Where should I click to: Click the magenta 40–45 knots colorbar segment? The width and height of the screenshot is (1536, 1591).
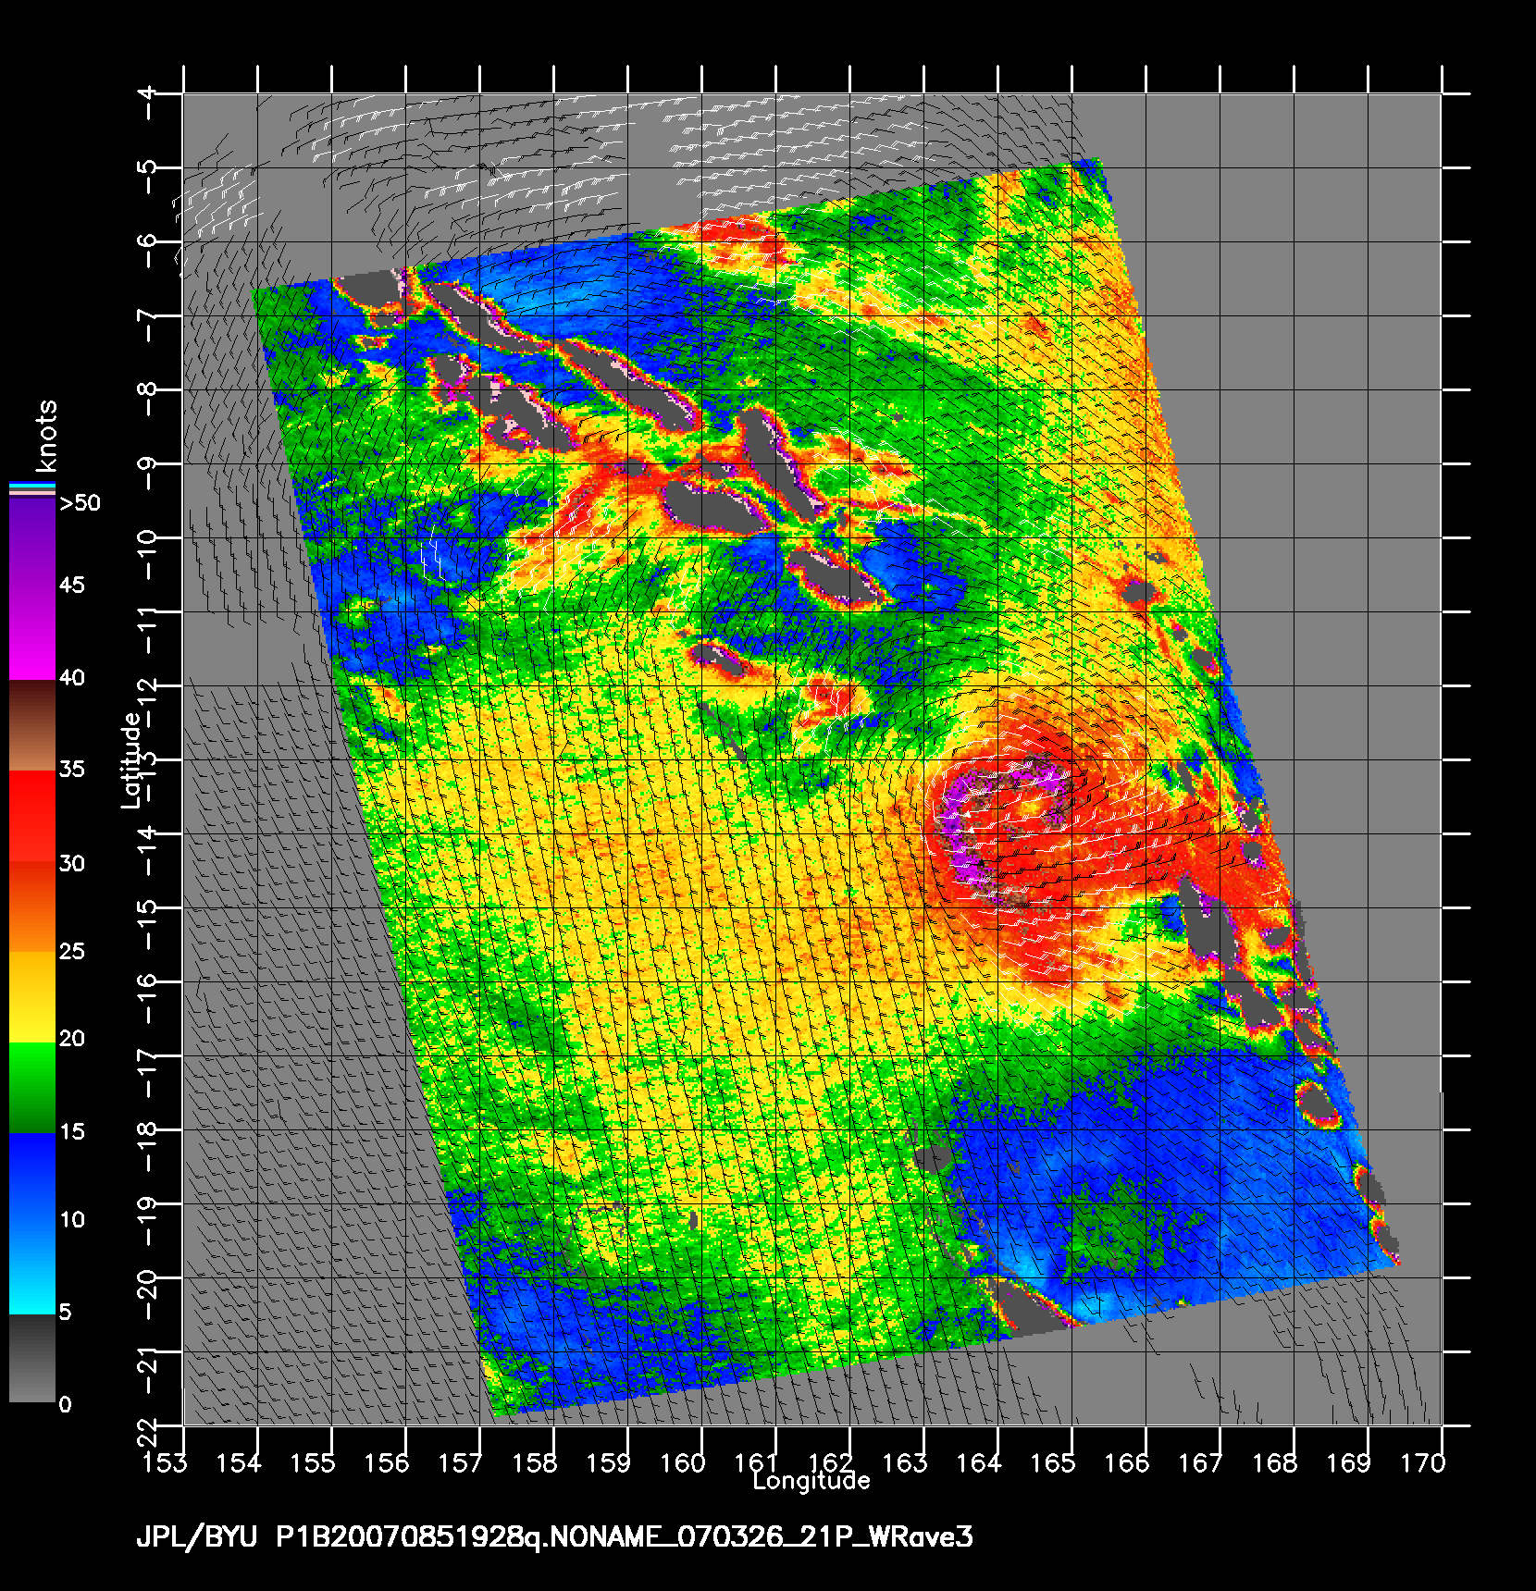[32, 634]
